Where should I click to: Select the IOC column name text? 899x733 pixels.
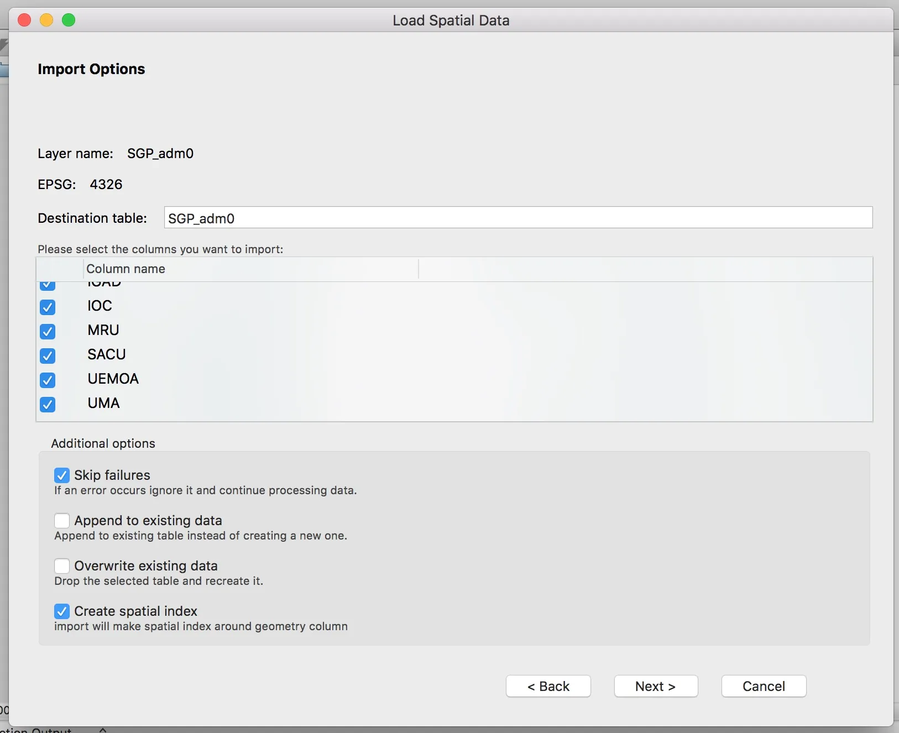[x=100, y=306]
